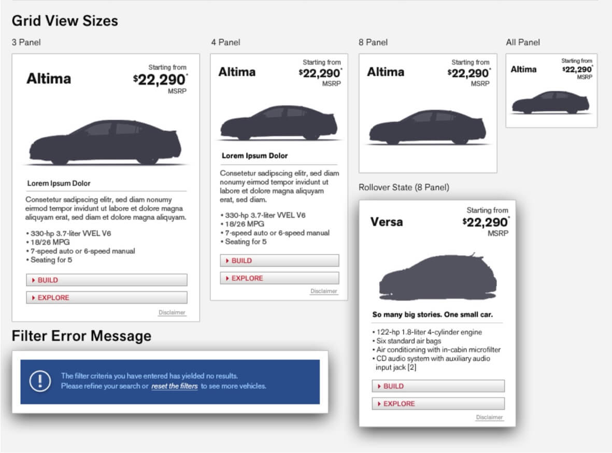612x453 pixels.
Task: Click '18/26 MPG' in 4 Panel card
Action: (x=242, y=224)
